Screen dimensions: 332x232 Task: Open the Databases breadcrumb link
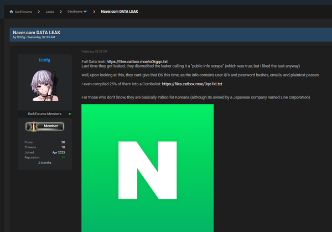(75, 12)
